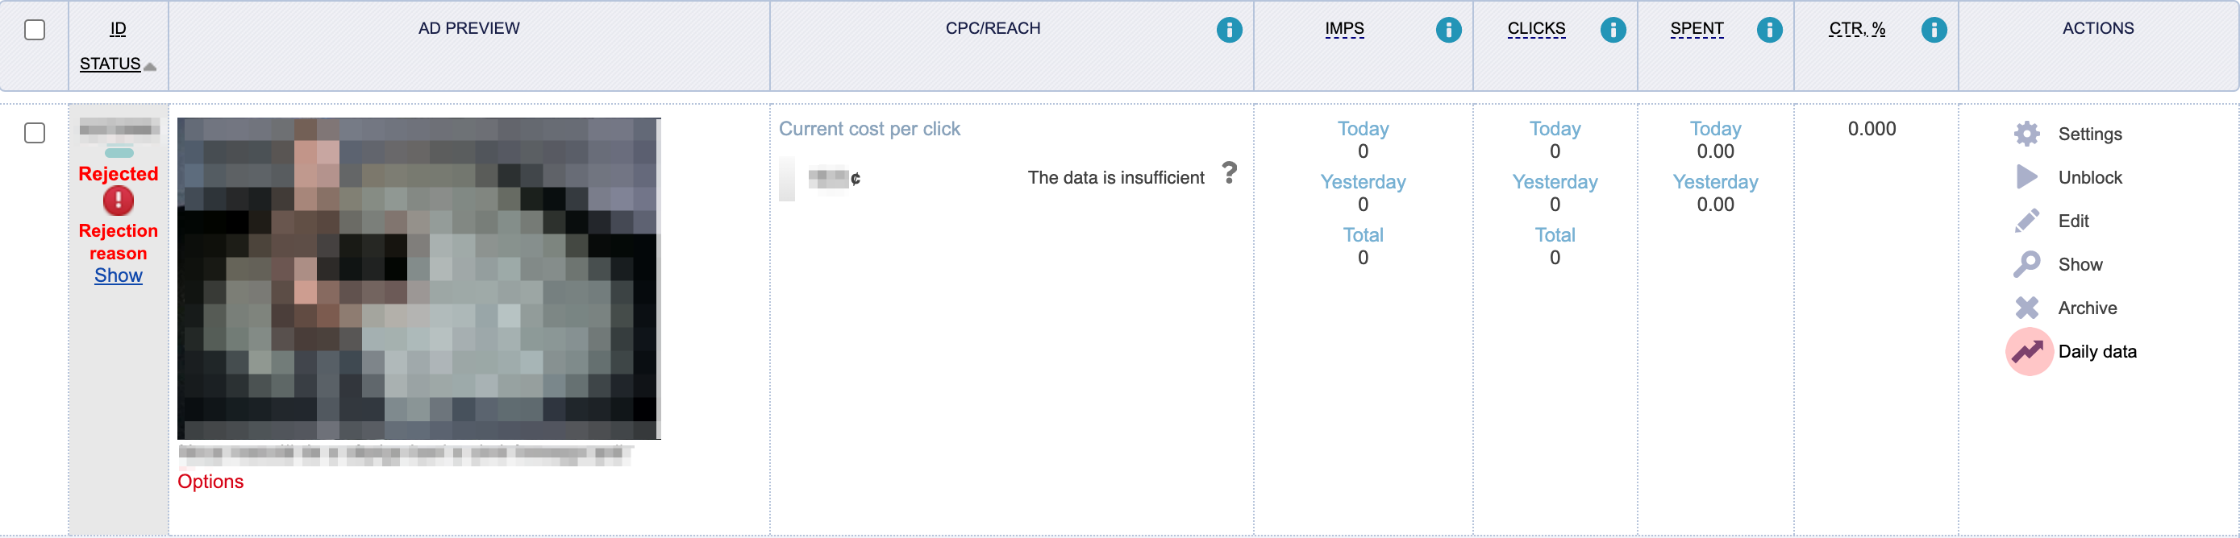The width and height of the screenshot is (2240, 538).
Task: Click the CPC/REACH info icon
Action: coord(1229,30)
